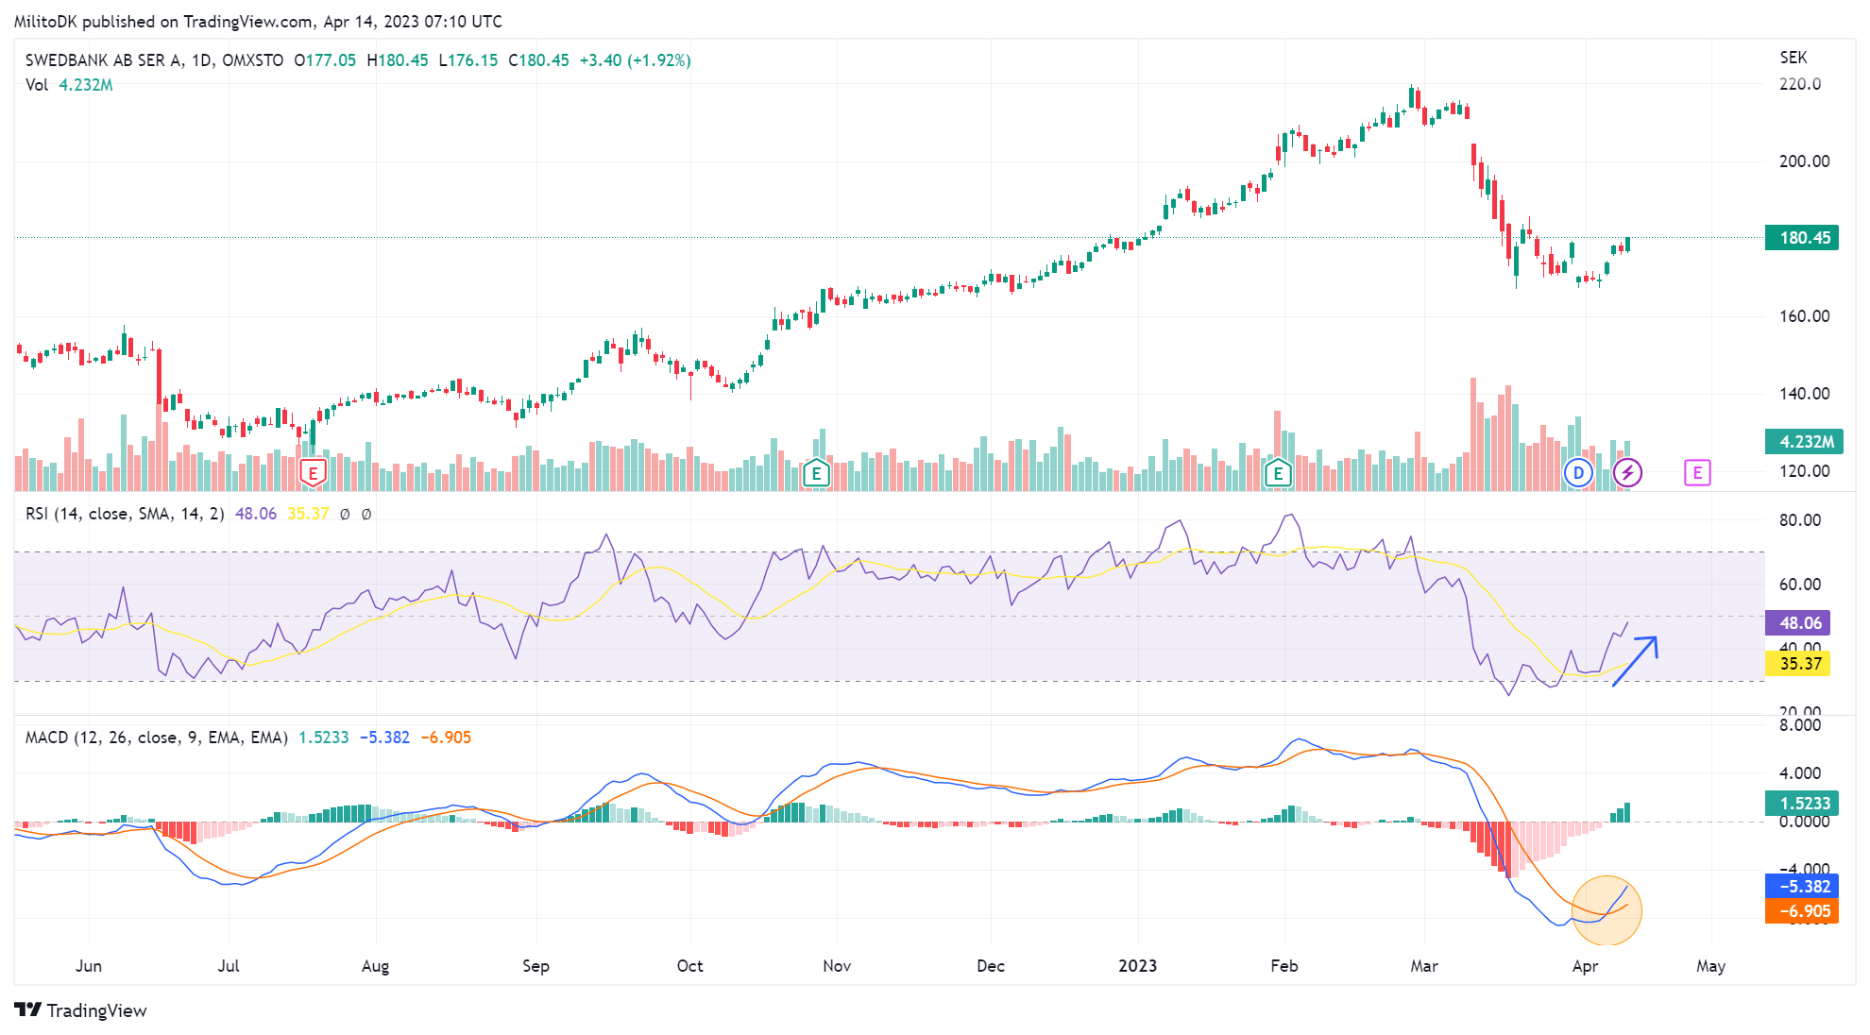Click the high value H180.45 in legend
This screenshot has width=1870, height=1035.
tap(398, 60)
